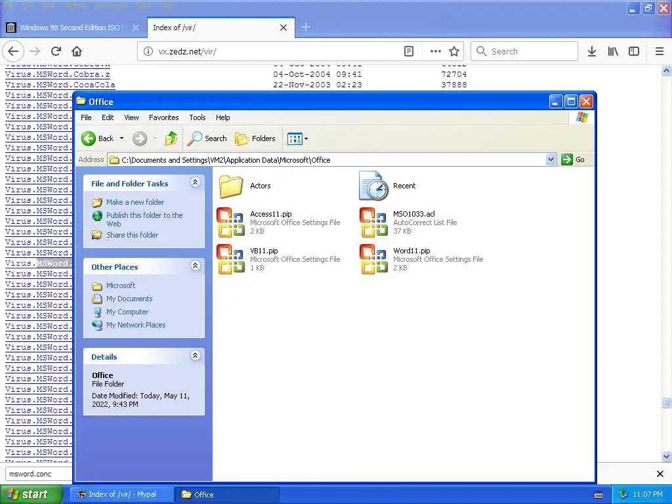Image resolution: width=672 pixels, height=504 pixels.
Task: Toggle browser sidebar icon
Action: tap(634, 51)
